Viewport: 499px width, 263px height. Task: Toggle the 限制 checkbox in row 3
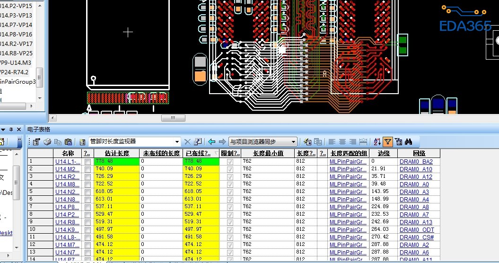[x=230, y=177]
